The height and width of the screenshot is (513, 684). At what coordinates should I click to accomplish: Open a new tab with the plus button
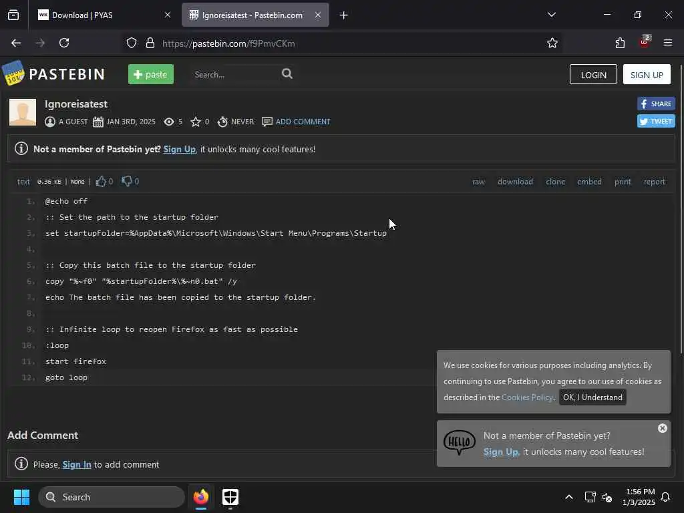coord(344,15)
